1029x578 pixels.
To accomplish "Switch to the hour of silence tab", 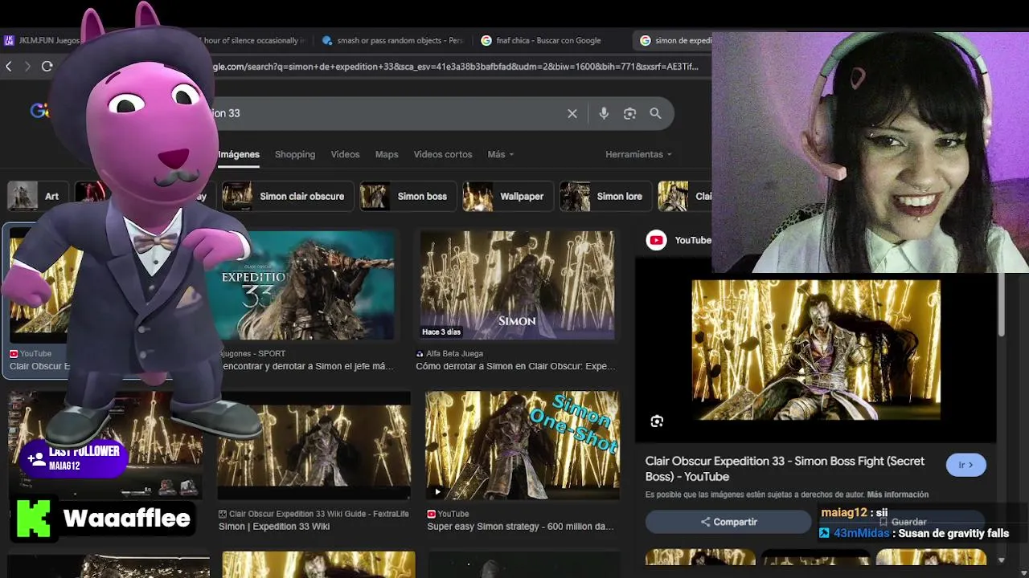I will pyautogui.click(x=253, y=40).
